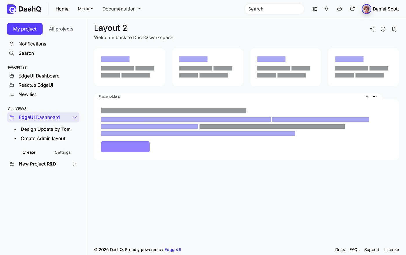The image size is (406, 255).
Task: Select the My project toggle button
Action: [25, 29]
